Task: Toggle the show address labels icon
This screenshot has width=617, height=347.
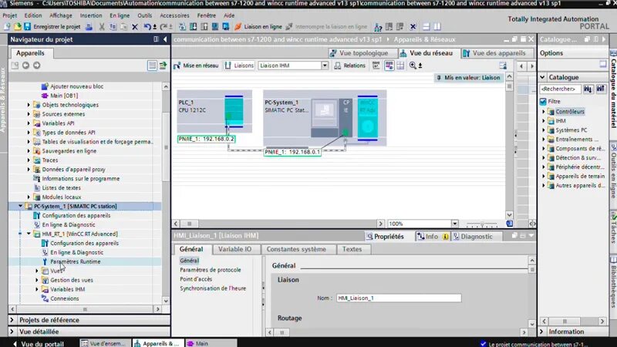Action: pos(389,66)
